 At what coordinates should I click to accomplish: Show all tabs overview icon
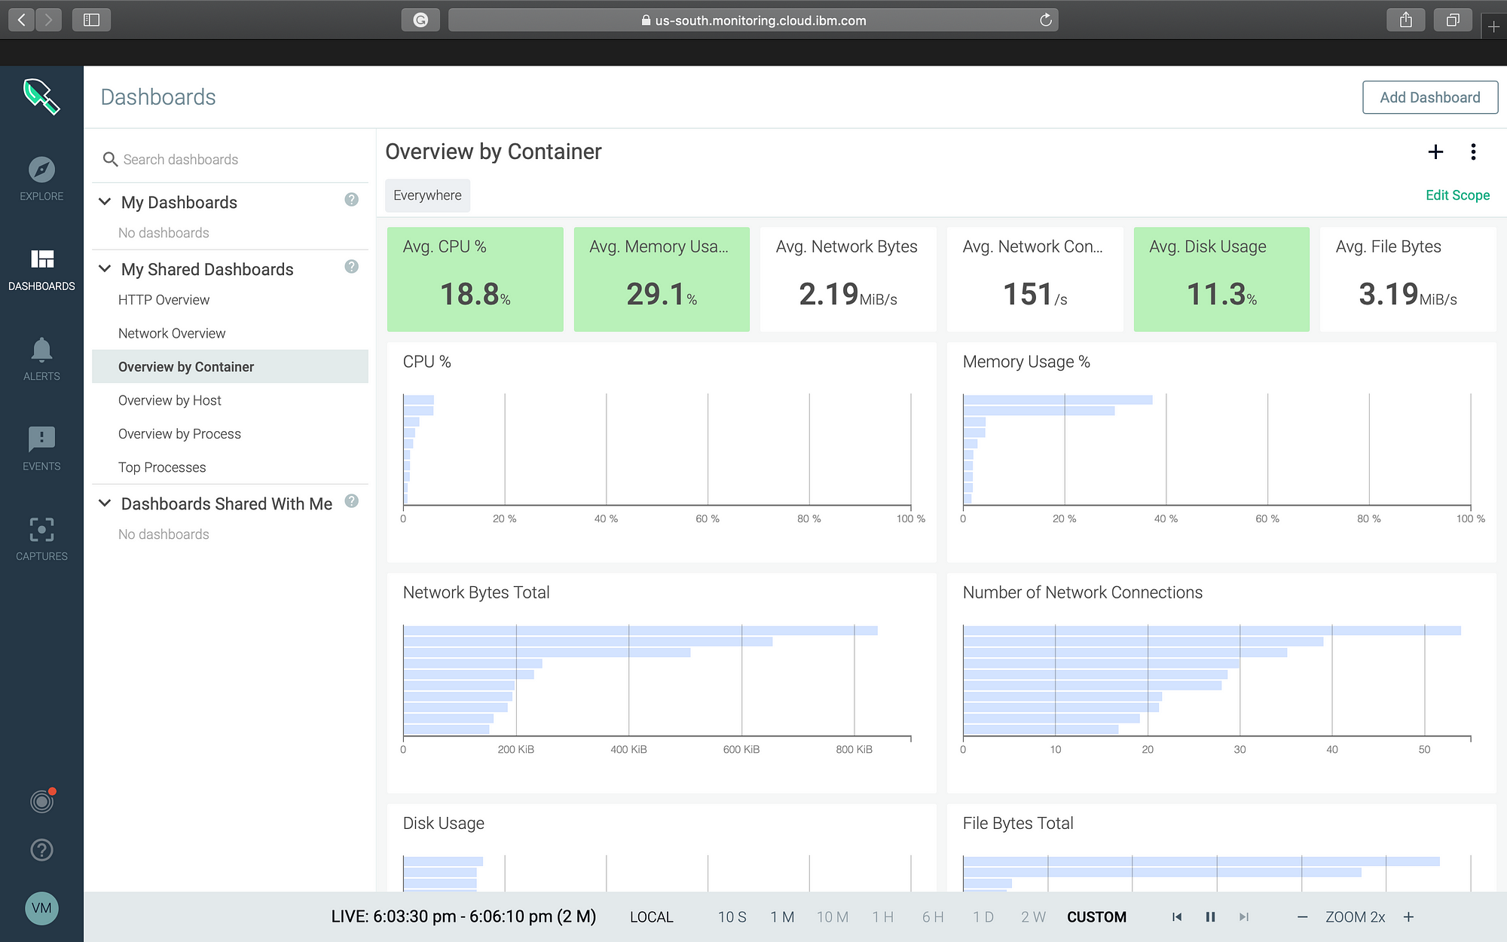pos(1453,20)
